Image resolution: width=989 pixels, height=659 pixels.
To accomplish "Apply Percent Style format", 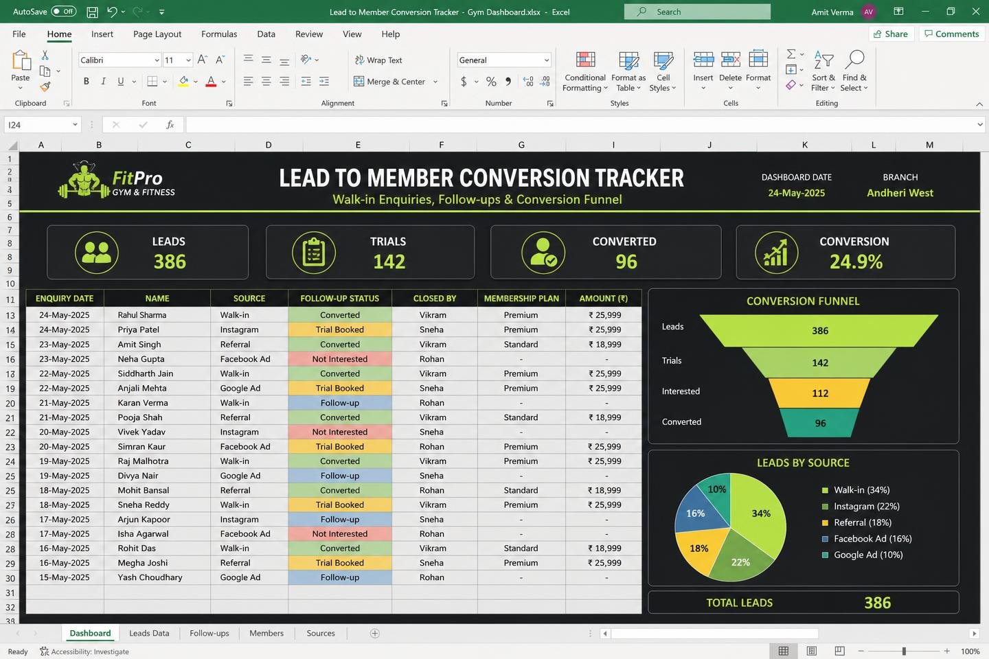I will click(x=491, y=82).
